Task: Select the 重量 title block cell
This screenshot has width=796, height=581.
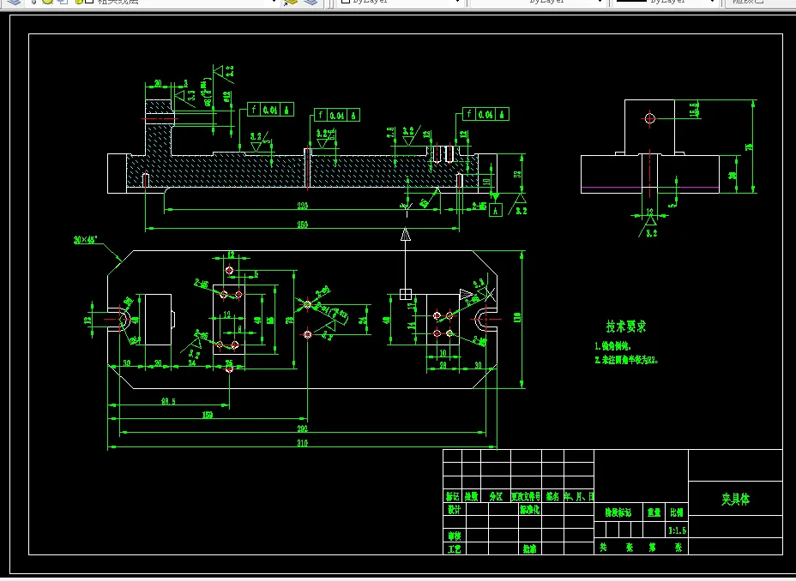Action: tap(654, 512)
